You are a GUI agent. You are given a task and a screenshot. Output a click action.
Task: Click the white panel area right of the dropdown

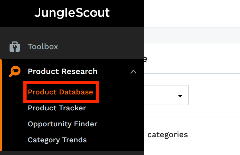[214, 95]
